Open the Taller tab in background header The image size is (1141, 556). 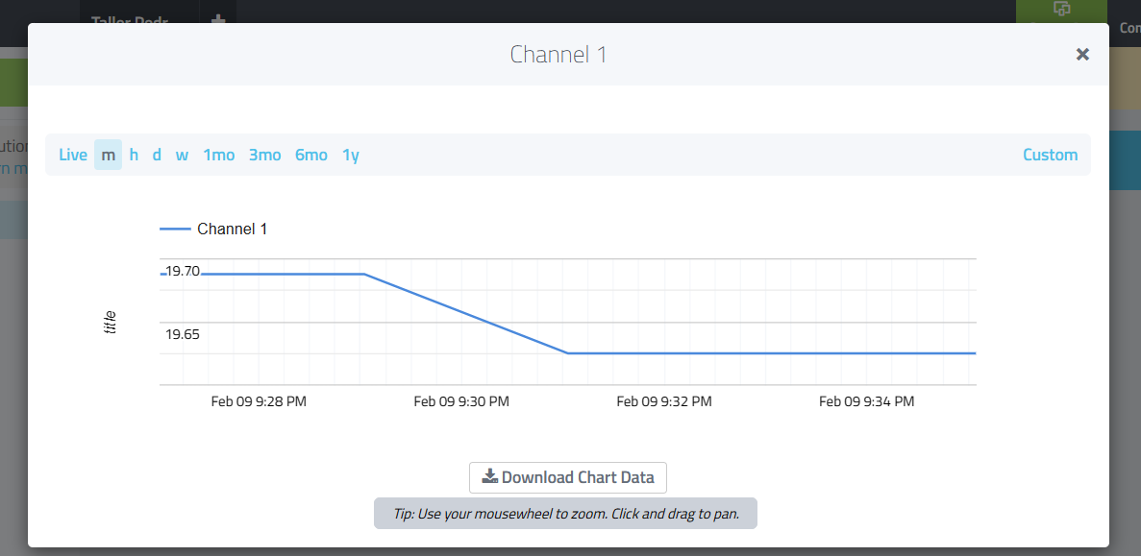[x=131, y=20]
